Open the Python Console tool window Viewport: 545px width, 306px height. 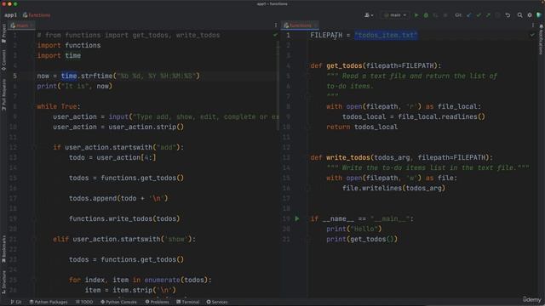[x=119, y=302]
